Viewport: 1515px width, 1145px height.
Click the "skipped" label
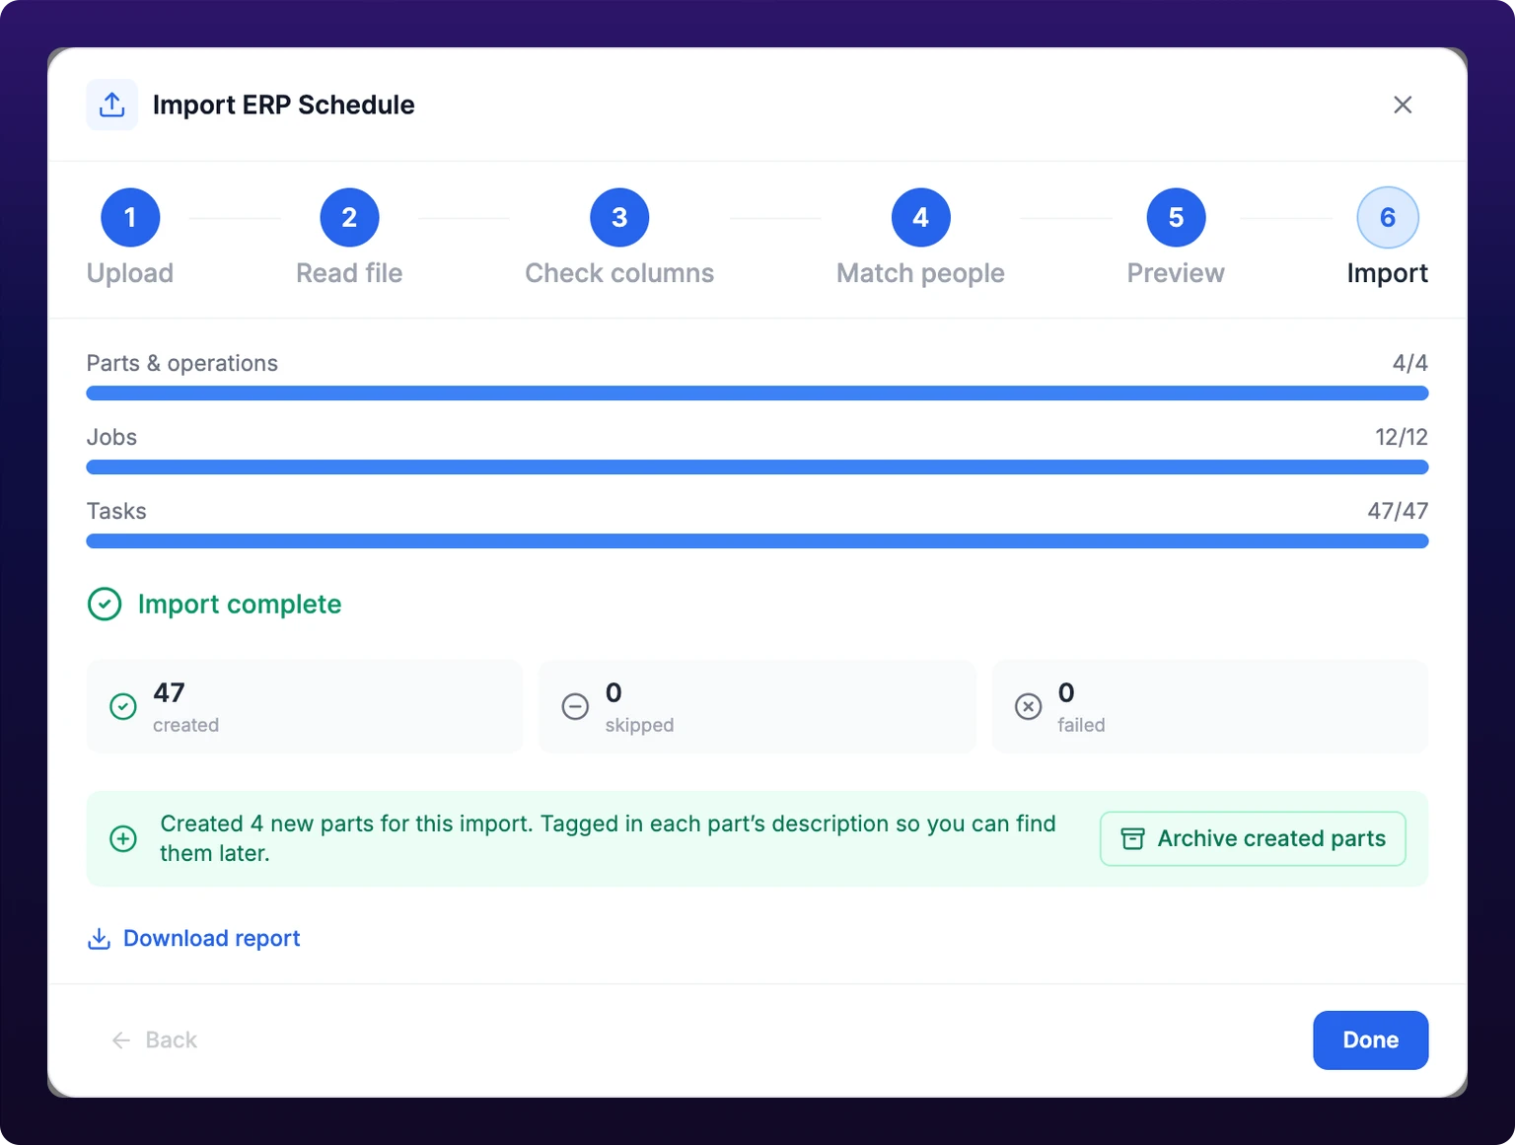(639, 725)
